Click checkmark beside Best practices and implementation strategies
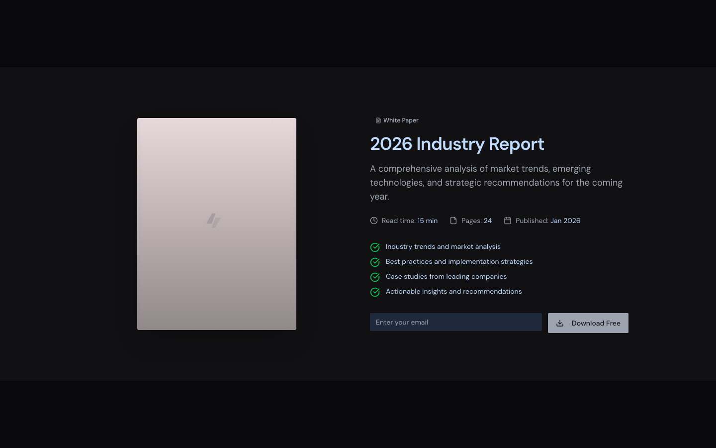 (375, 262)
